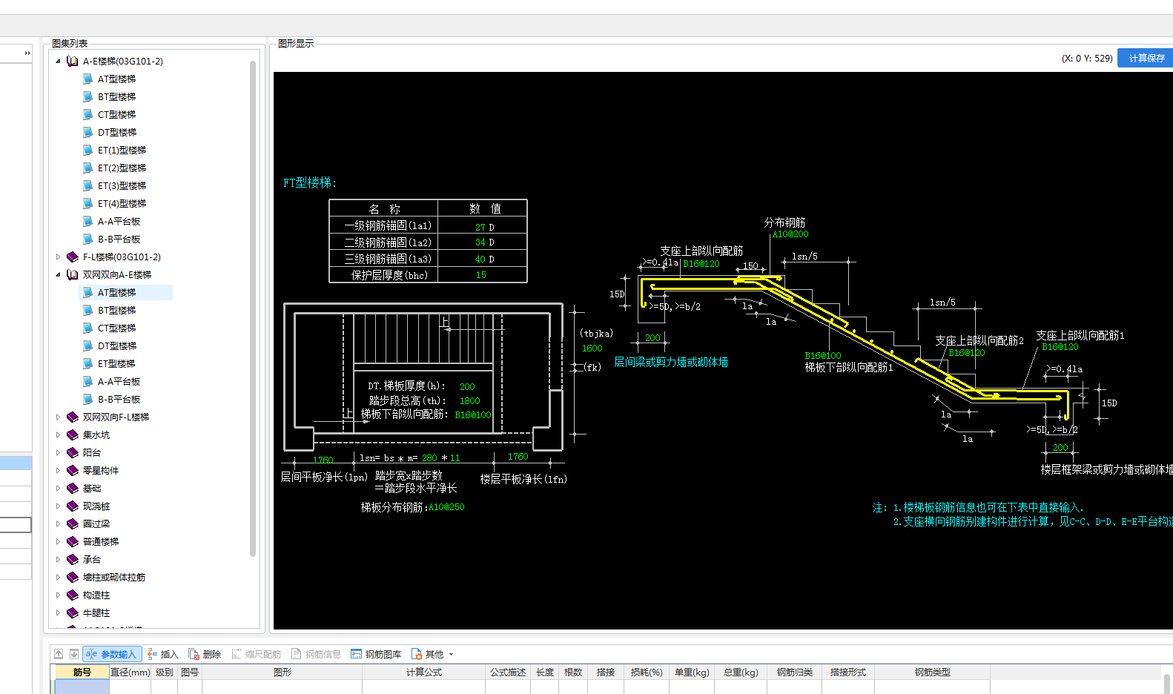Screen dimensions: 1173x694
Task: Click the 缩尺配筋 toolbar button
Action: (257, 654)
